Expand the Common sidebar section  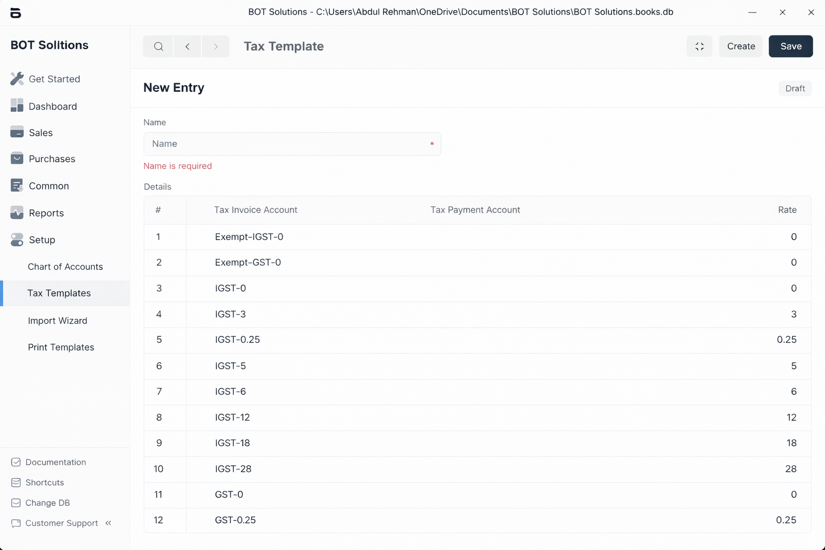pyautogui.click(x=49, y=186)
